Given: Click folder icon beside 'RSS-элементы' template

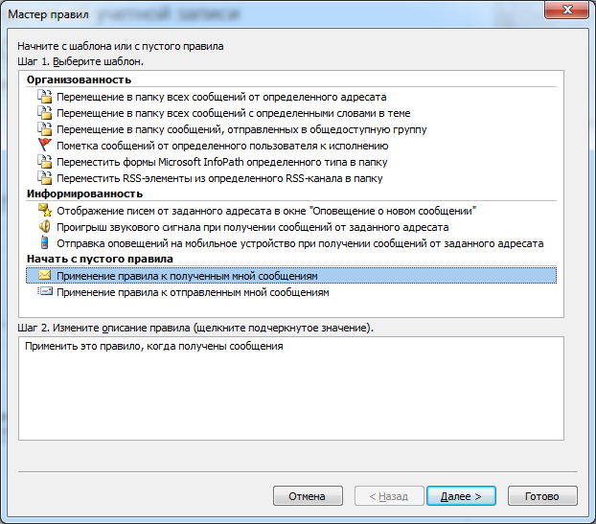Looking at the screenshot, I should coord(44,178).
